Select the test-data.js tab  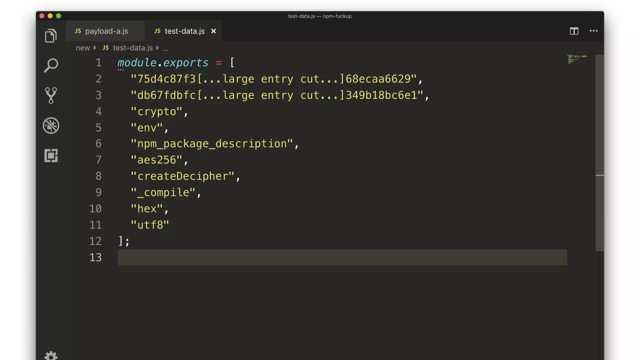(184, 31)
